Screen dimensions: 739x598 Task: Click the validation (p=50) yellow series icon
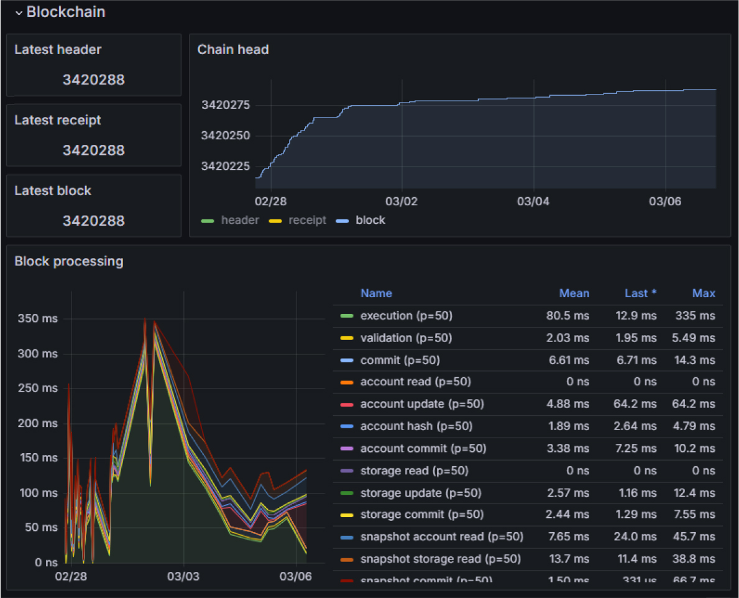click(347, 339)
